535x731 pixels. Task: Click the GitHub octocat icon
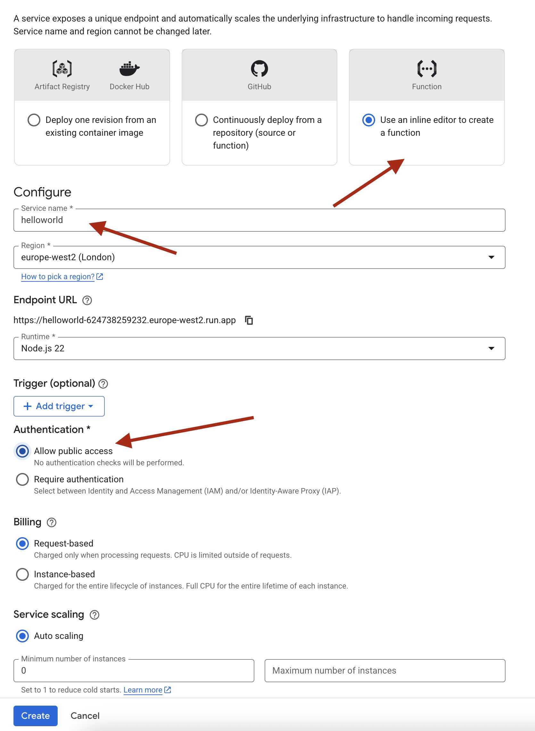point(259,68)
